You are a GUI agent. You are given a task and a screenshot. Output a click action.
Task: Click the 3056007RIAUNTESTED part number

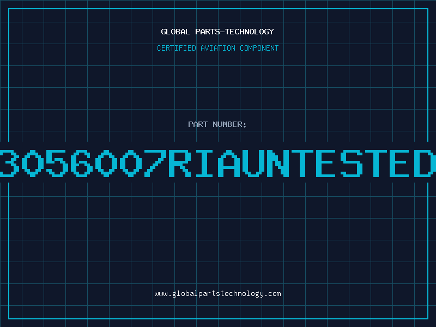coord(218,163)
